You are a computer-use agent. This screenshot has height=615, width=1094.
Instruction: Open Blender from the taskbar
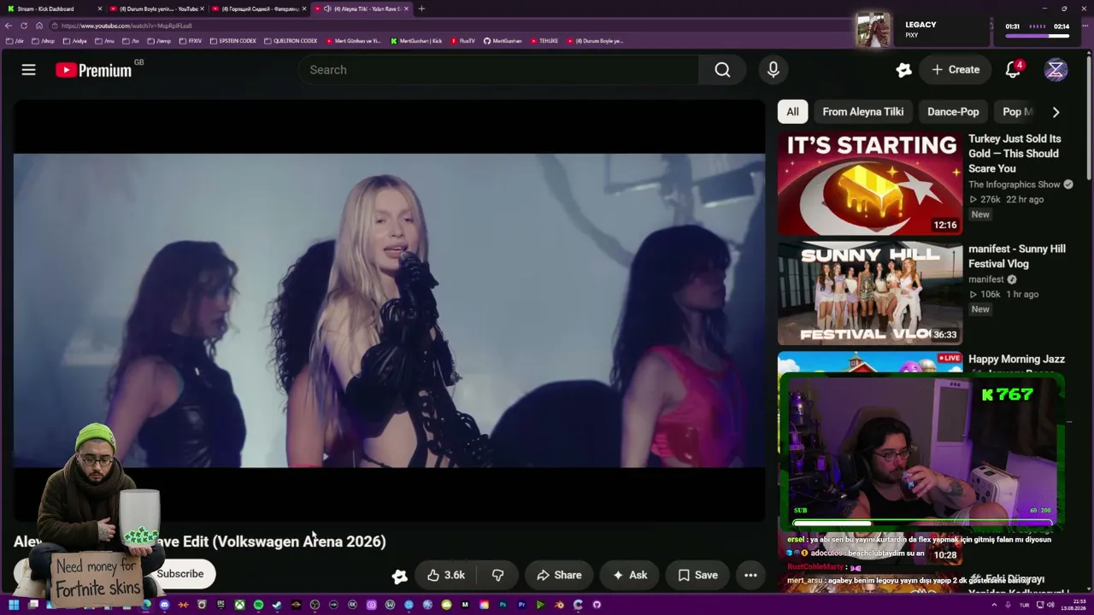[x=559, y=605]
